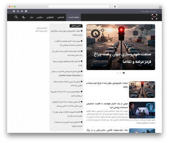Open latest news item سگ نجات‌دهنده آلمانی
Image resolution: width=169 pixels, height=143 pixels.
point(67,53)
